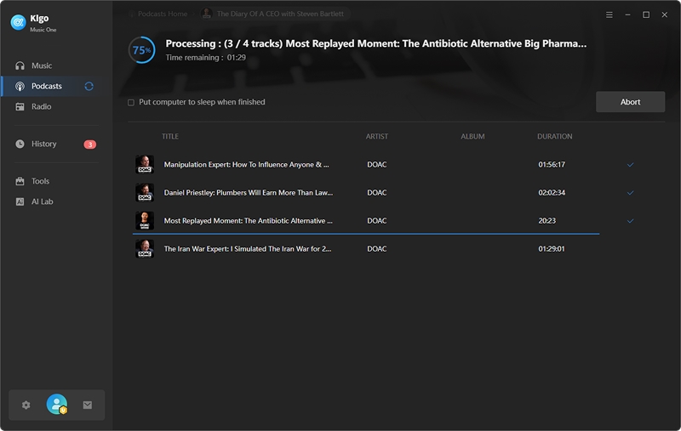This screenshot has width=681, height=431.
Task: Maximize the KIgo window
Action: 646,14
